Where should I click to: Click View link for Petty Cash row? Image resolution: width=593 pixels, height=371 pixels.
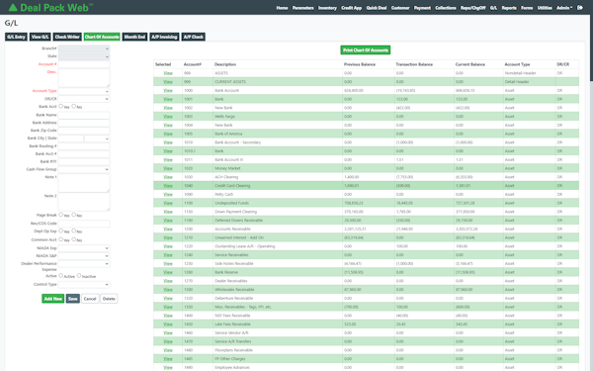pyautogui.click(x=168, y=195)
